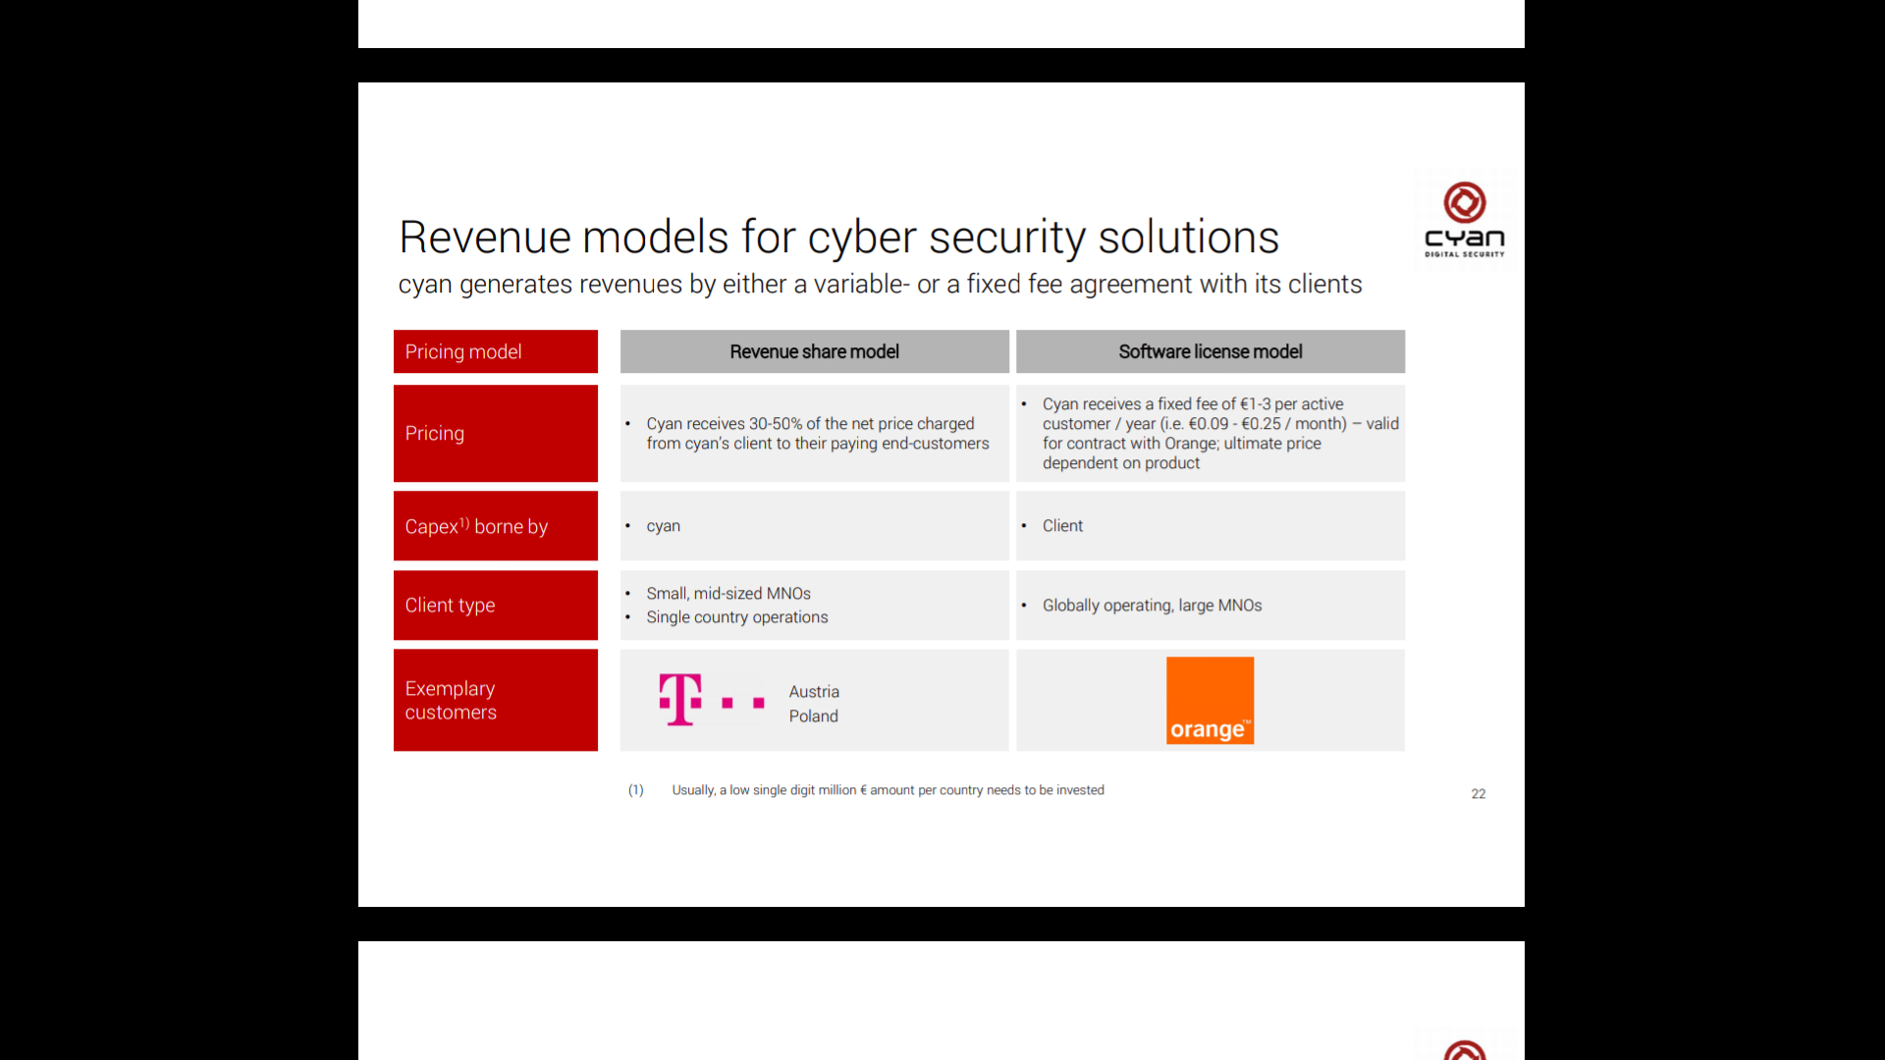Click the T-Mobile magenta T logo

(x=680, y=700)
